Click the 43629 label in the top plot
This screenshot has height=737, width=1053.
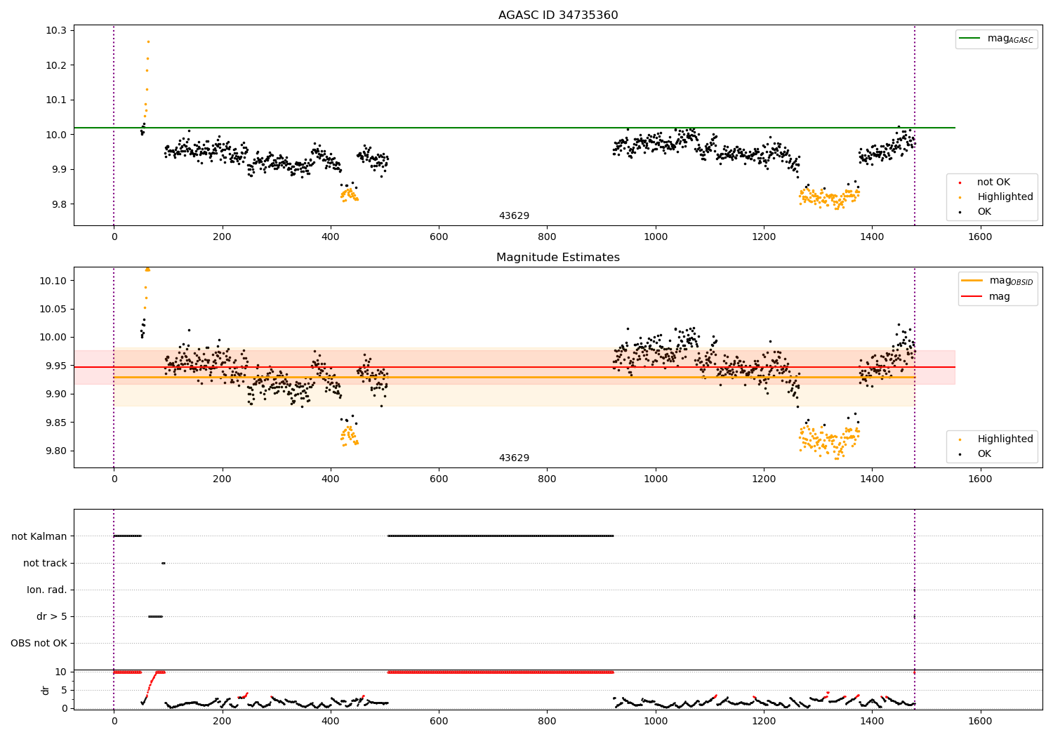(x=514, y=216)
